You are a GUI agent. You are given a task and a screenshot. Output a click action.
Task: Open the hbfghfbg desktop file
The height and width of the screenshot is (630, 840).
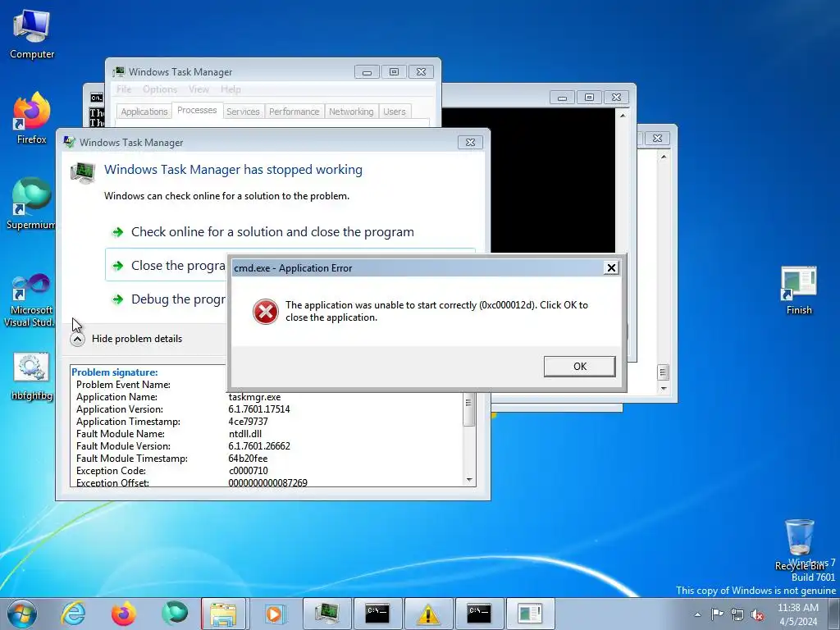pos(32,377)
